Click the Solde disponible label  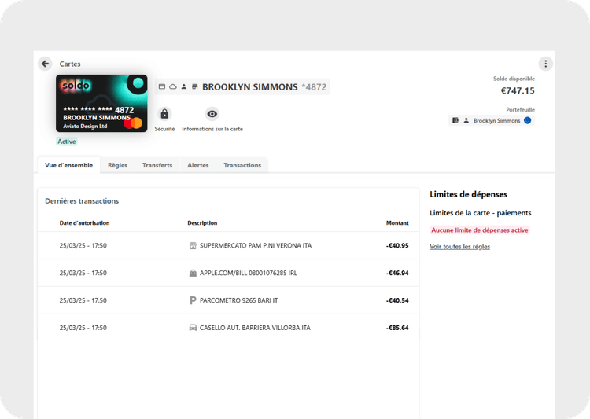514,79
